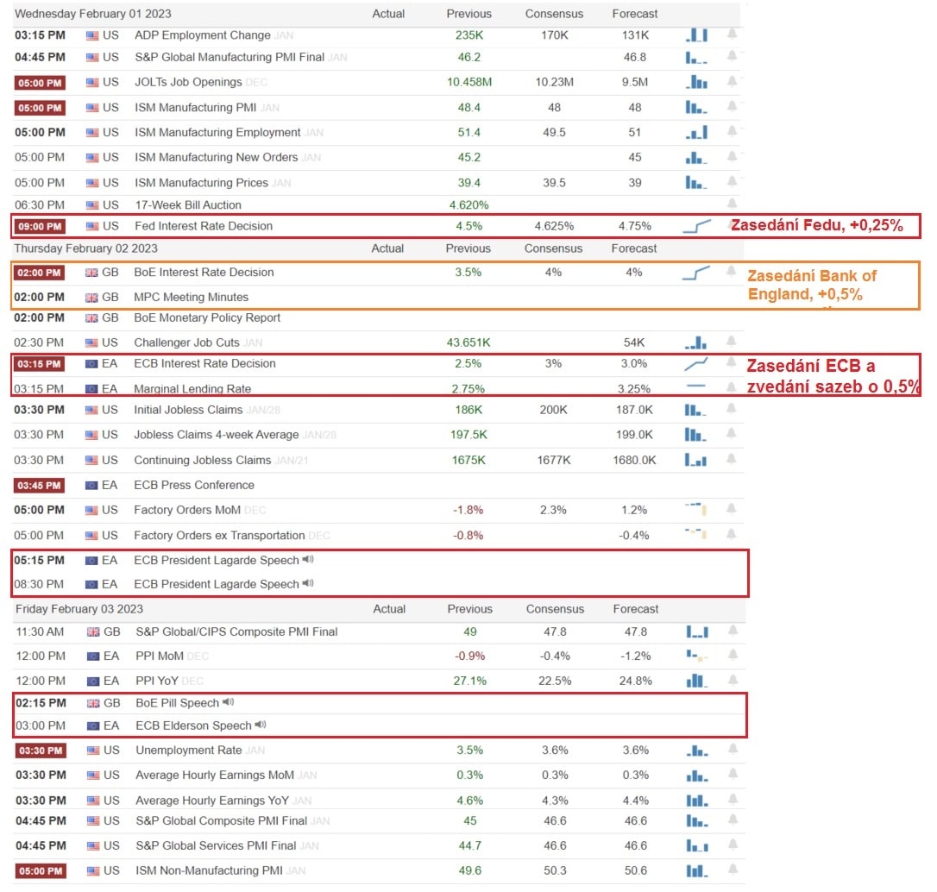Open Average Hourly Earnings YoY chart icon

[697, 801]
